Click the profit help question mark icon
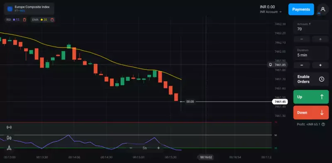The image size is (332, 163). point(323,124)
